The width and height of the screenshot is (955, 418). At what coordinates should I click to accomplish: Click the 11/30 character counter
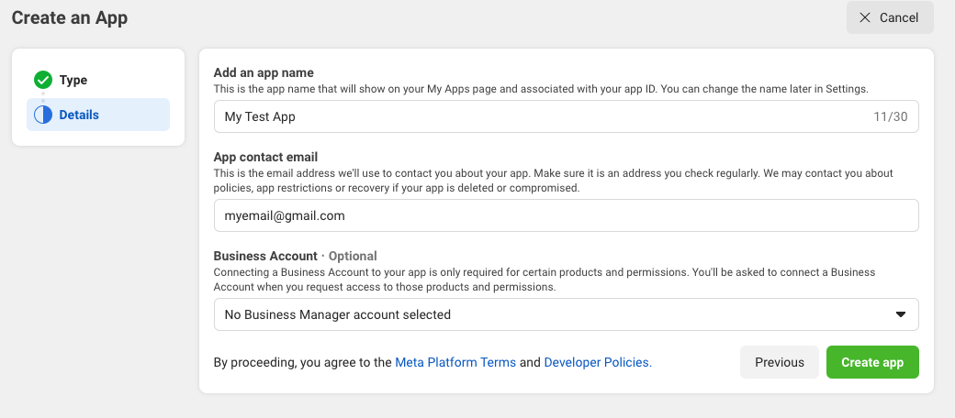coord(890,116)
